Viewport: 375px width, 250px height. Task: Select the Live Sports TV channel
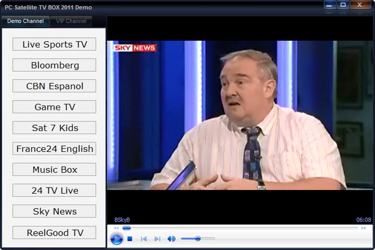[x=54, y=44]
